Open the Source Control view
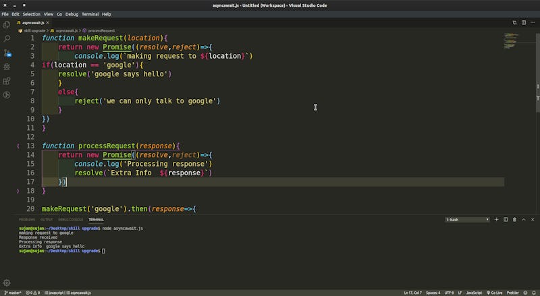This screenshot has width=540, height=296. [7, 53]
